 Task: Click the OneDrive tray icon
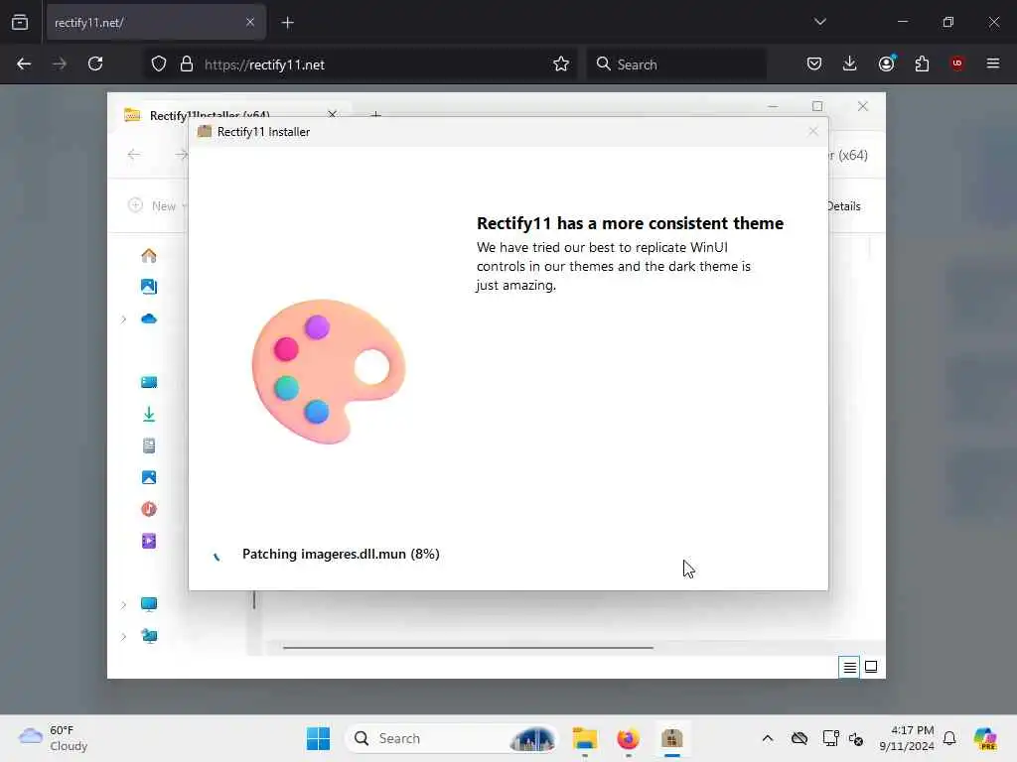tap(799, 738)
